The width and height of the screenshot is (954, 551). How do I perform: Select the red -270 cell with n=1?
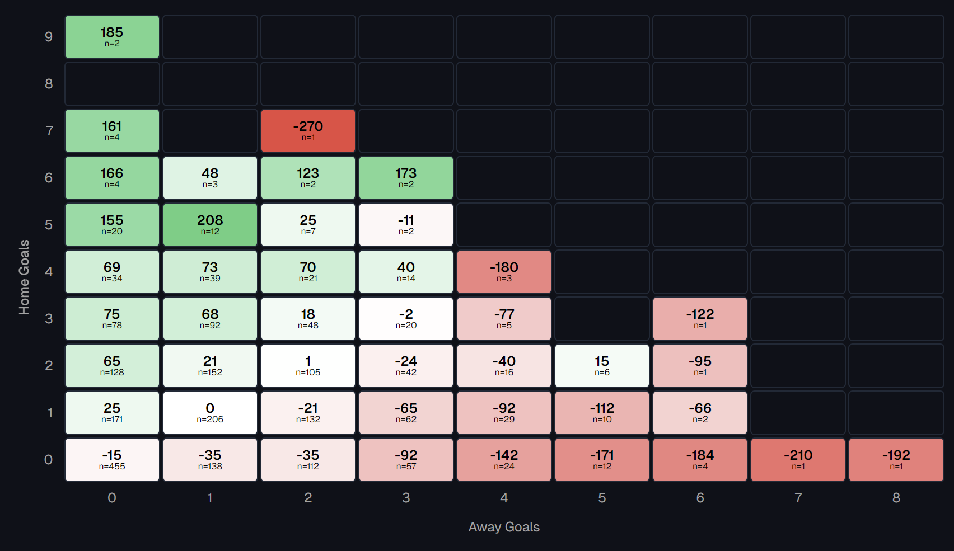(308, 131)
